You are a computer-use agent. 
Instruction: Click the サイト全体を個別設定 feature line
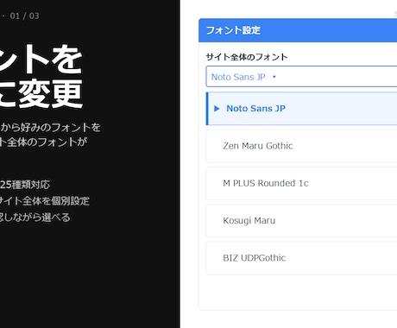45,201
